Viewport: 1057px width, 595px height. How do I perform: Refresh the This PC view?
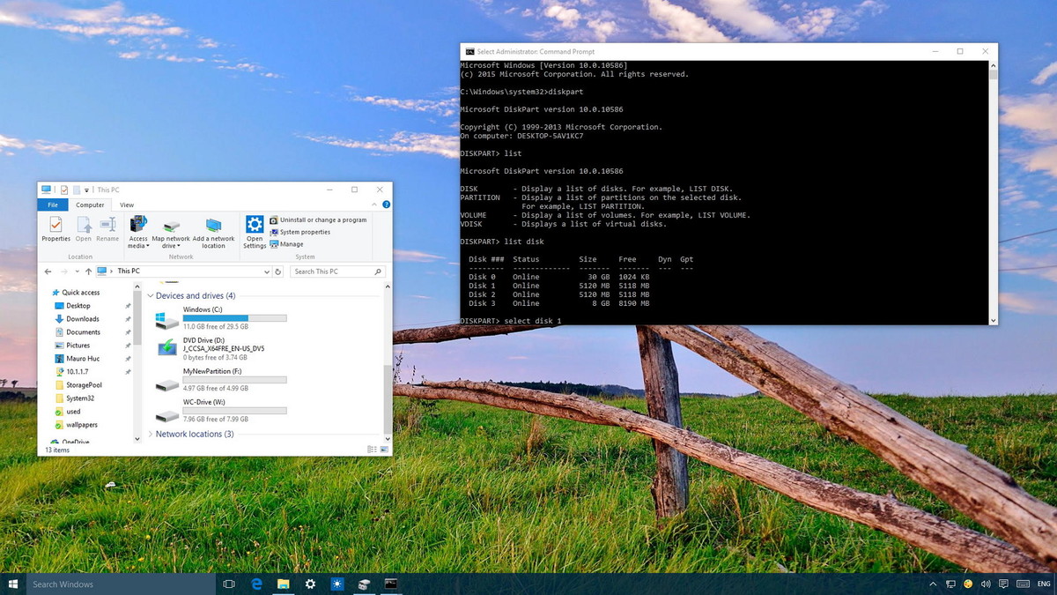tap(278, 271)
